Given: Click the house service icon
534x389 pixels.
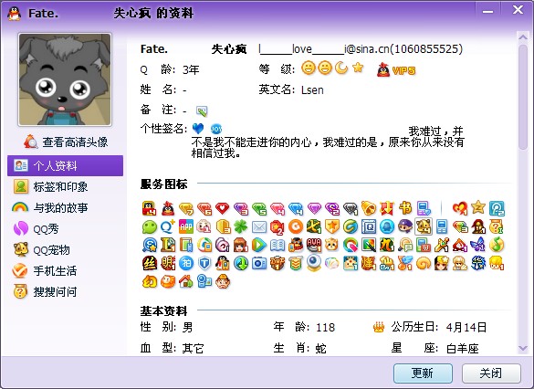Looking at the screenshot, I should (186, 281).
